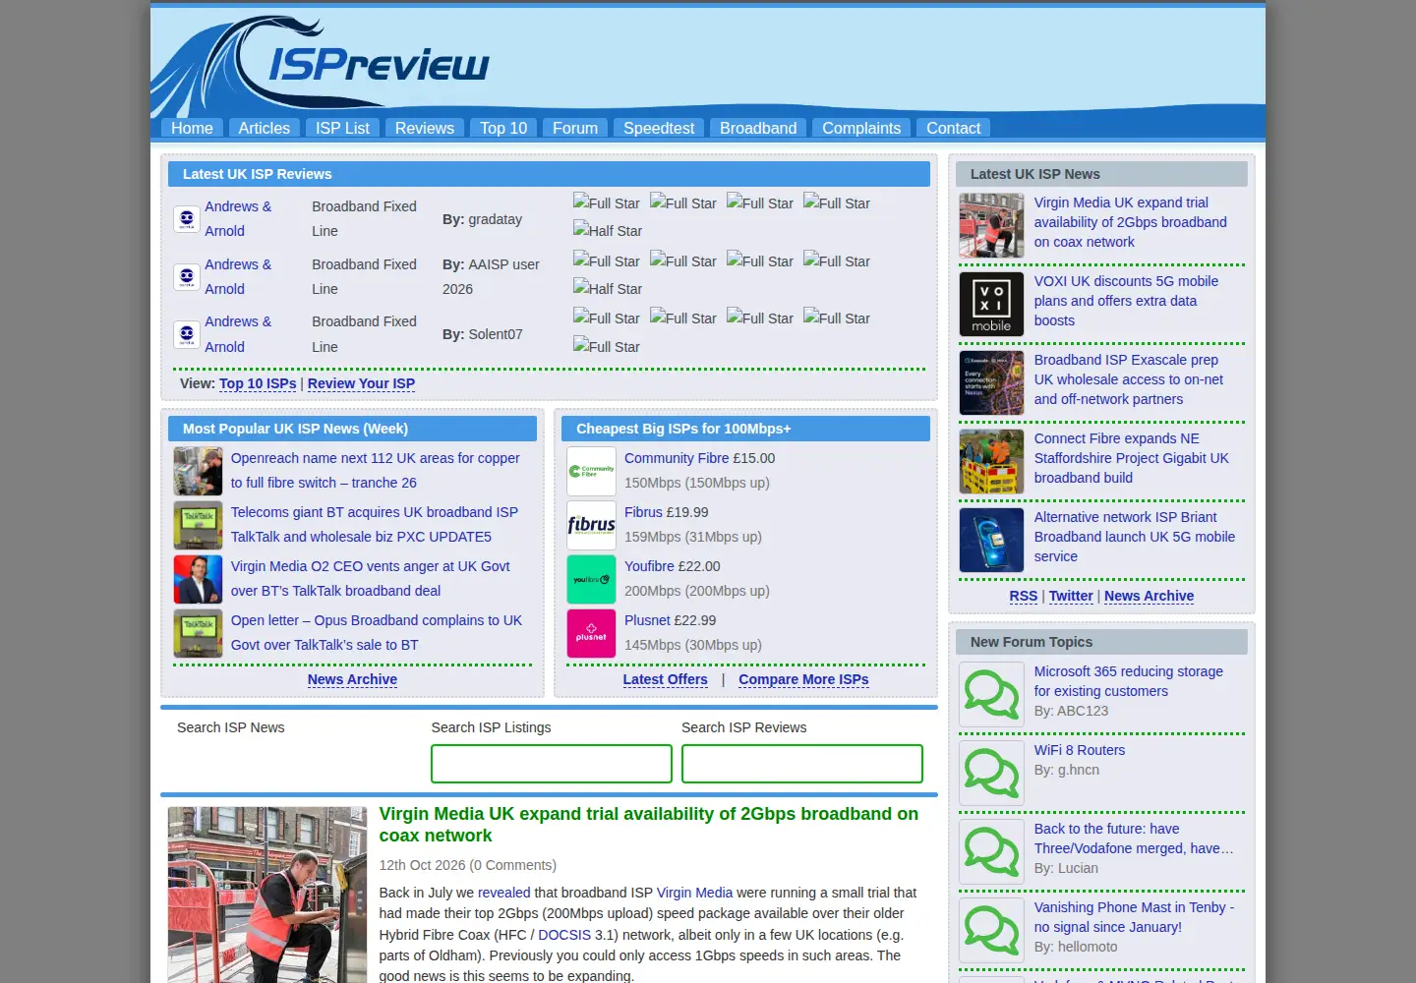Image resolution: width=1416 pixels, height=983 pixels.
Task: Open VOXI UK discounts 5G headline
Action: [1126, 301]
